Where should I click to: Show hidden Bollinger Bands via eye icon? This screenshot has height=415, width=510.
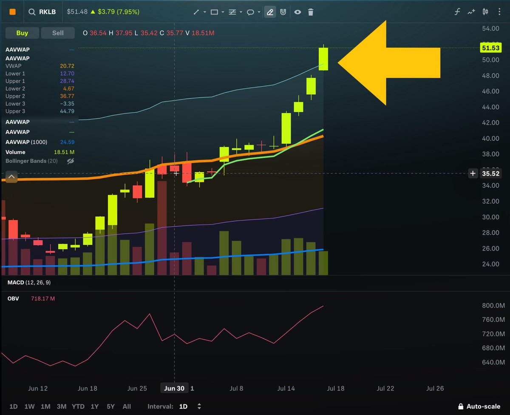point(71,161)
